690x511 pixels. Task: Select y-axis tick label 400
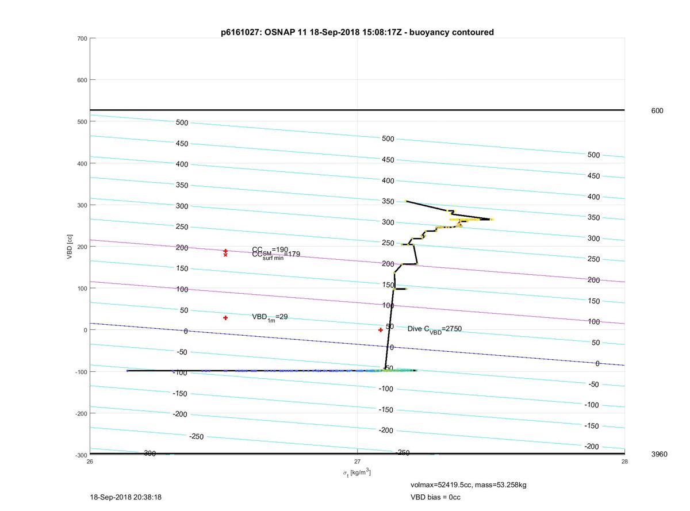click(x=82, y=164)
